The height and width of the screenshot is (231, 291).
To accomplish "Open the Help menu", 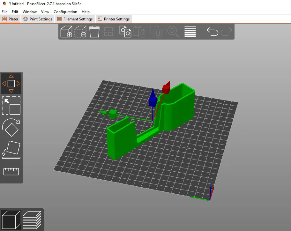I will 86,12.
